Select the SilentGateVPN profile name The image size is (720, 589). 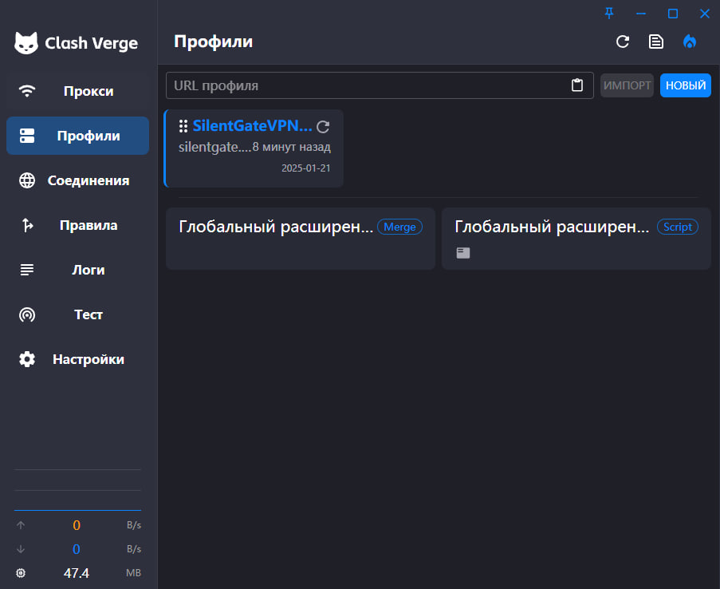[252, 125]
